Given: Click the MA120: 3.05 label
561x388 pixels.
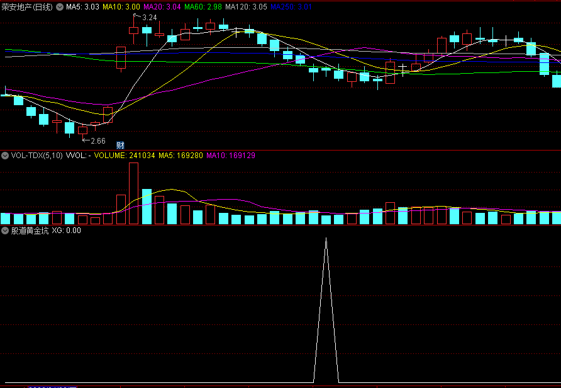Looking at the screenshot, I should [x=246, y=7].
